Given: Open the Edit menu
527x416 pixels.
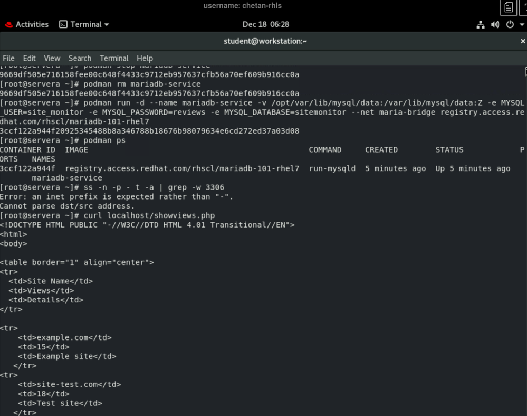Looking at the screenshot, I should coord(30,58).
